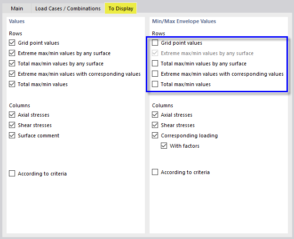Uncheck Grid point values under Values

tap(12, 43)
